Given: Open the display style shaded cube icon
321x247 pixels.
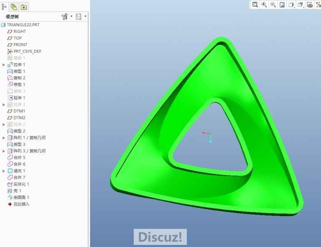Looking at the screenshot, I should tap(291, 5).
